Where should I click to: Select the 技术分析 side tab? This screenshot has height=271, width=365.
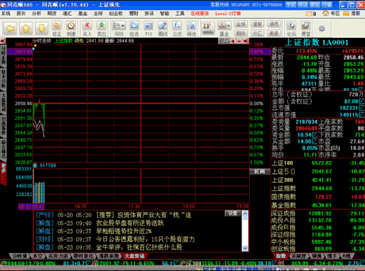3,79
